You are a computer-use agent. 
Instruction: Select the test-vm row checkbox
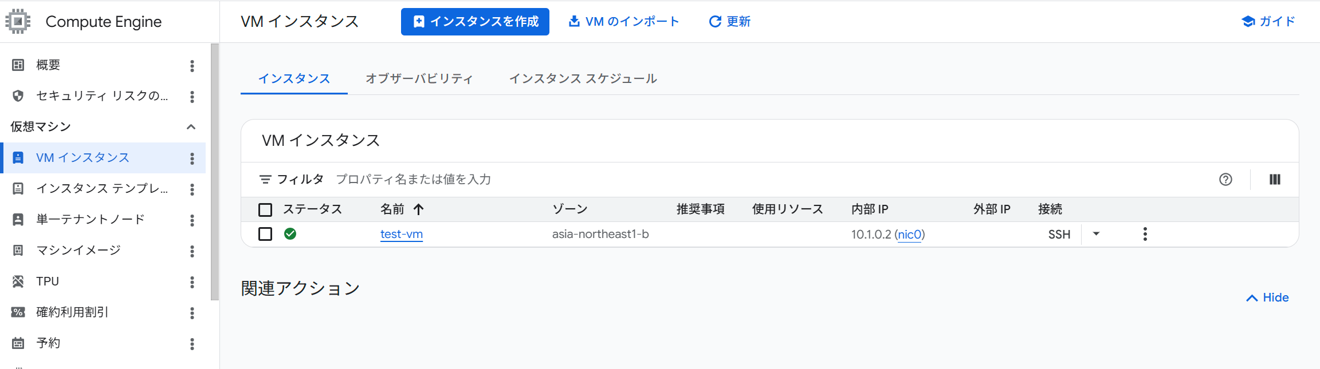pos(265,234)
